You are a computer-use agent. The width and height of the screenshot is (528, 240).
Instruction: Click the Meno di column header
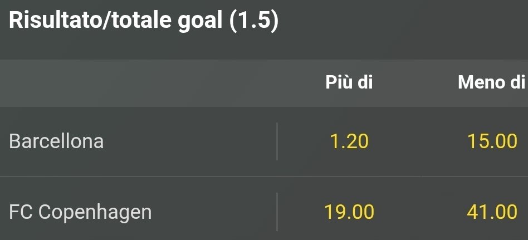click(491, 83)
